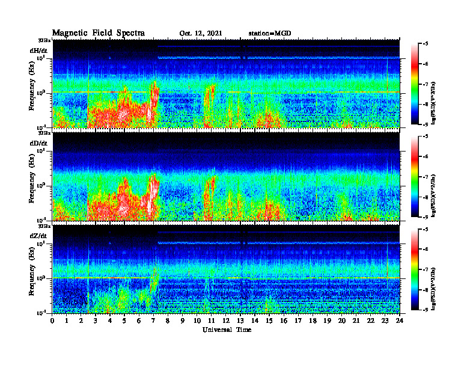Click the "Universal Time" axis label
This screenshot has width=476, height=368.
(x=227, y=330)
